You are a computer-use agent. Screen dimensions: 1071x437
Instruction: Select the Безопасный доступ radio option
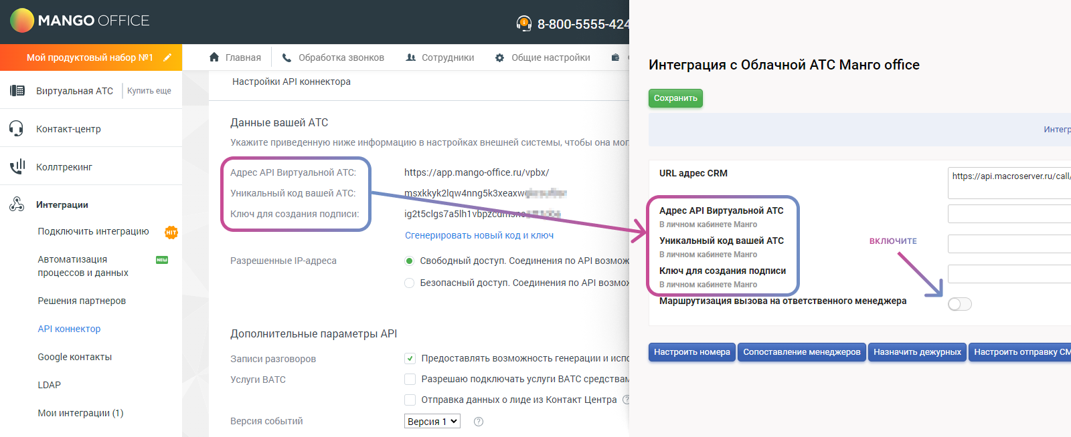click(409, 283)
